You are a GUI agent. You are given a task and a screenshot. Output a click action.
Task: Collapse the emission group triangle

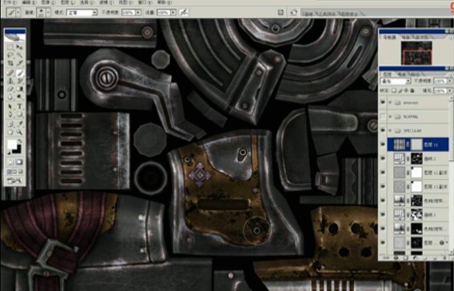(x=390, y=103)
